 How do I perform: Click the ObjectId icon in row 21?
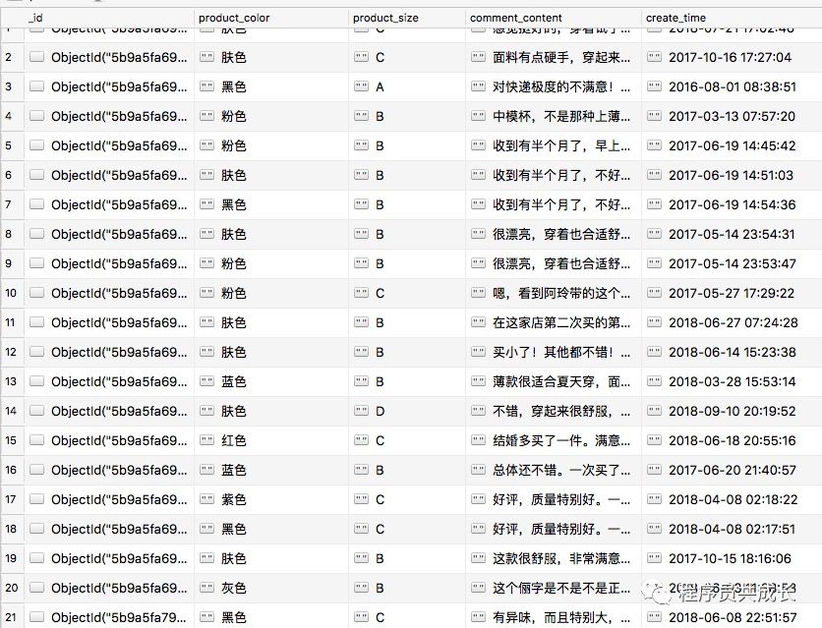tap(36, 617)
